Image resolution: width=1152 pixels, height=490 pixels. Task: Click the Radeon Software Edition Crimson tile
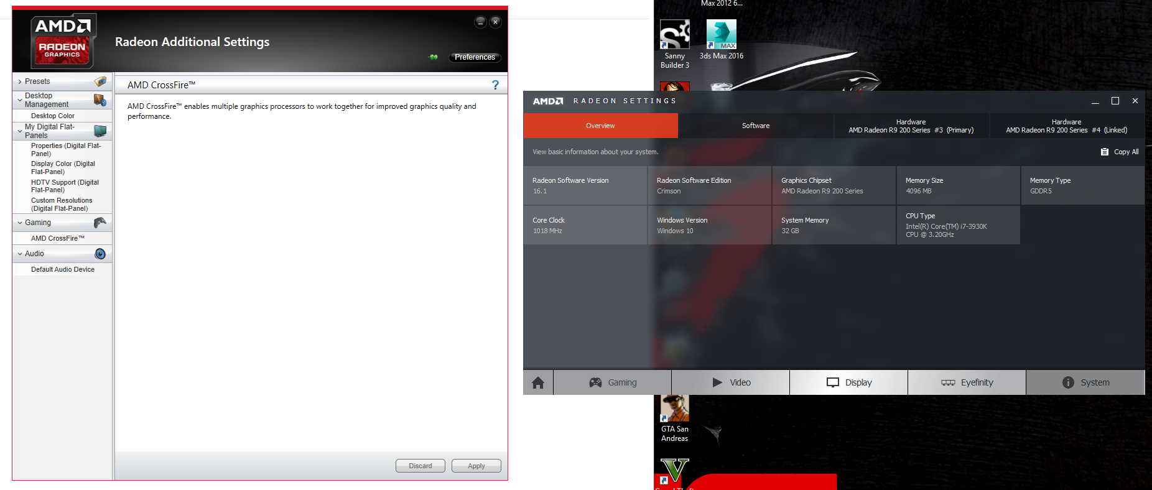pyautogui.click(x=709, y=185)
